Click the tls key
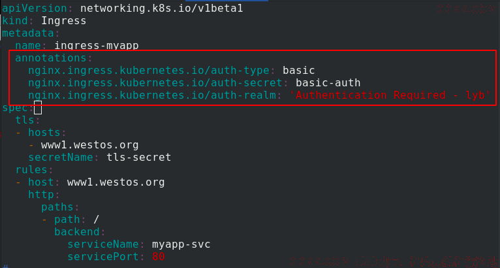The height and width of the screenshot is (268, 500). point(25,120)
